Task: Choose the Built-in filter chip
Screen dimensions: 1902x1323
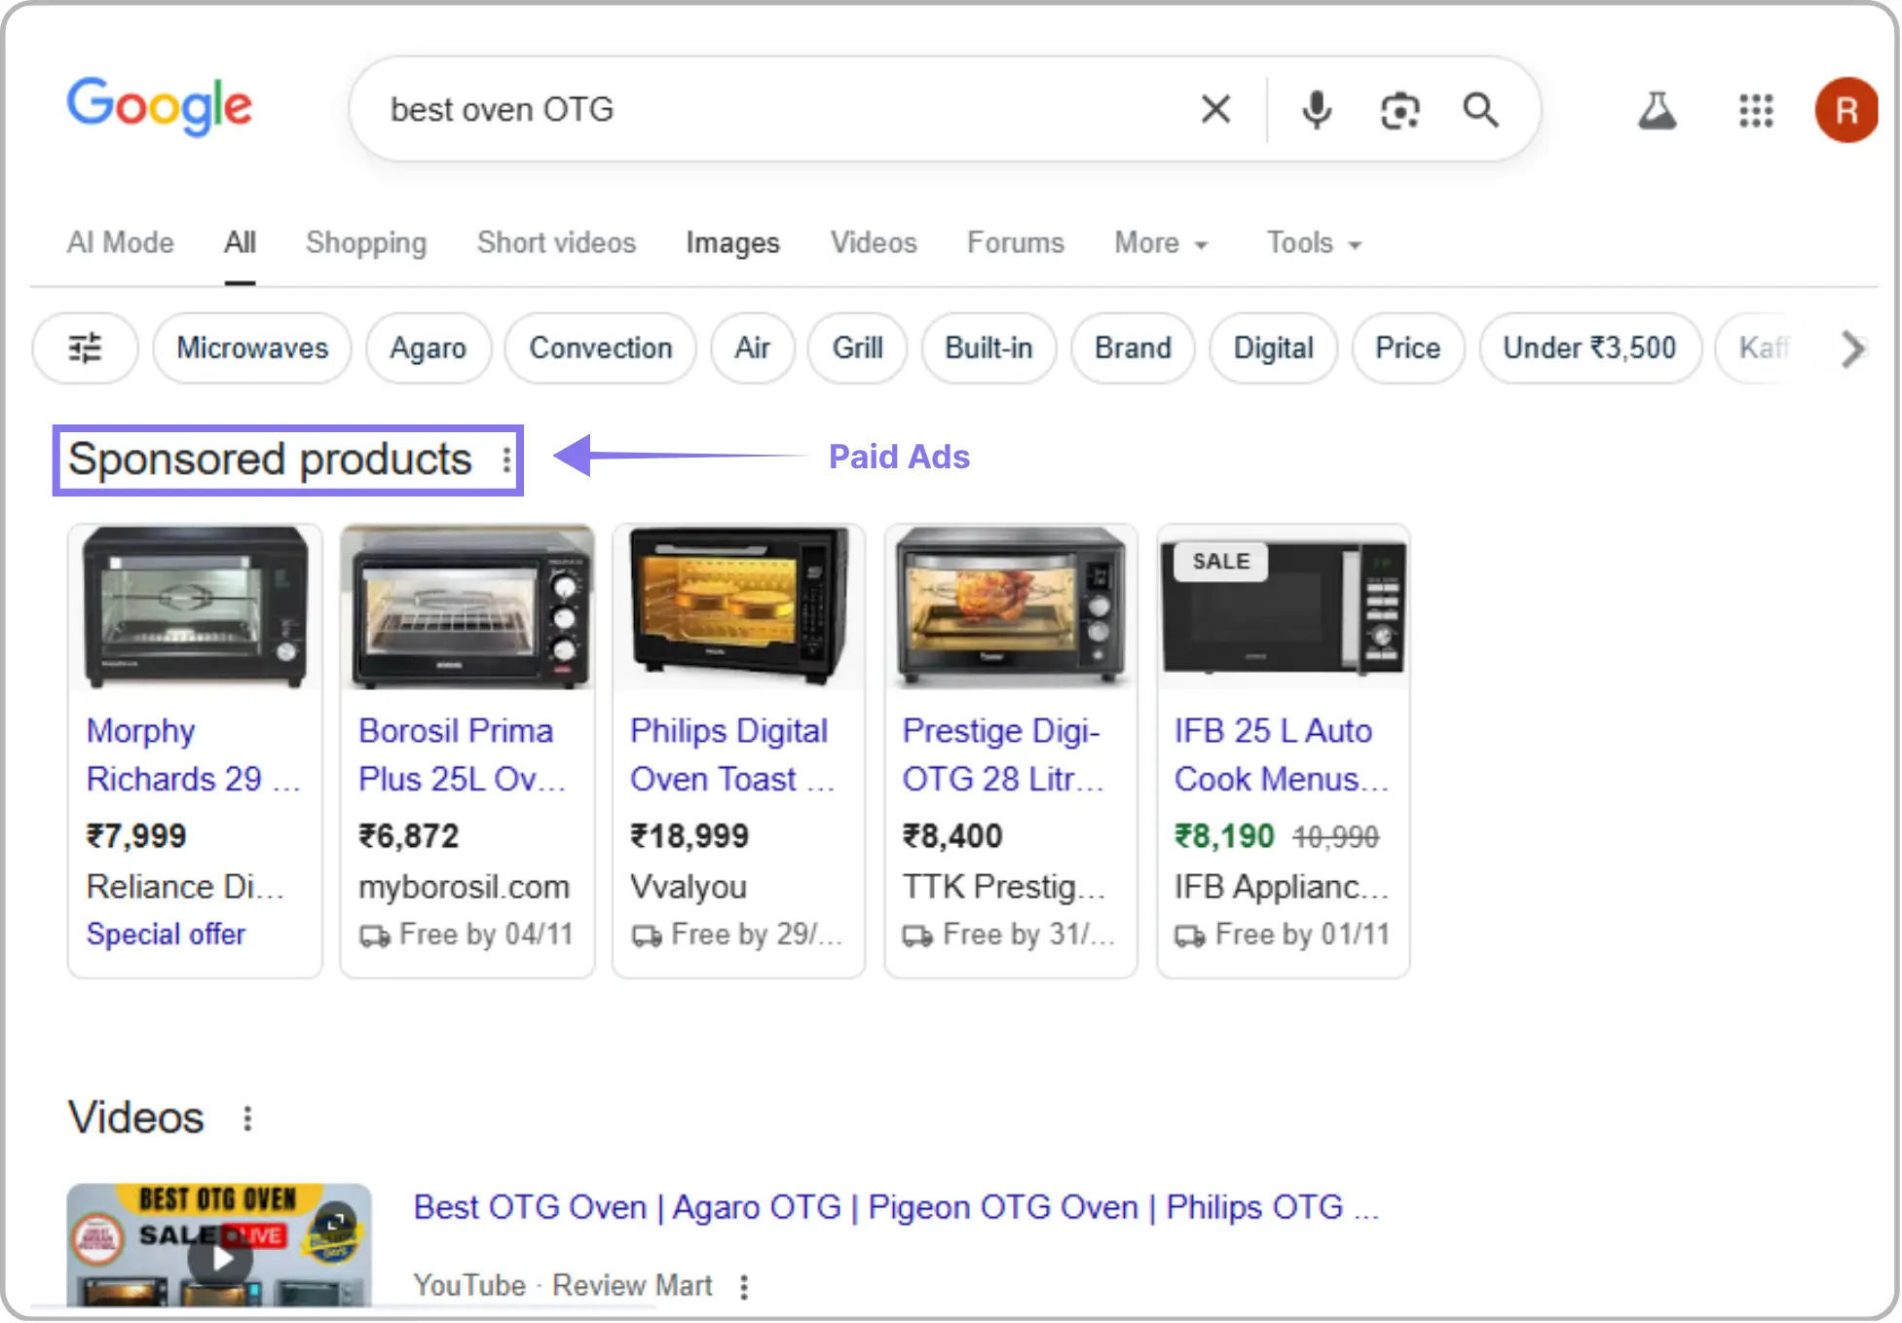Action: 988,348
